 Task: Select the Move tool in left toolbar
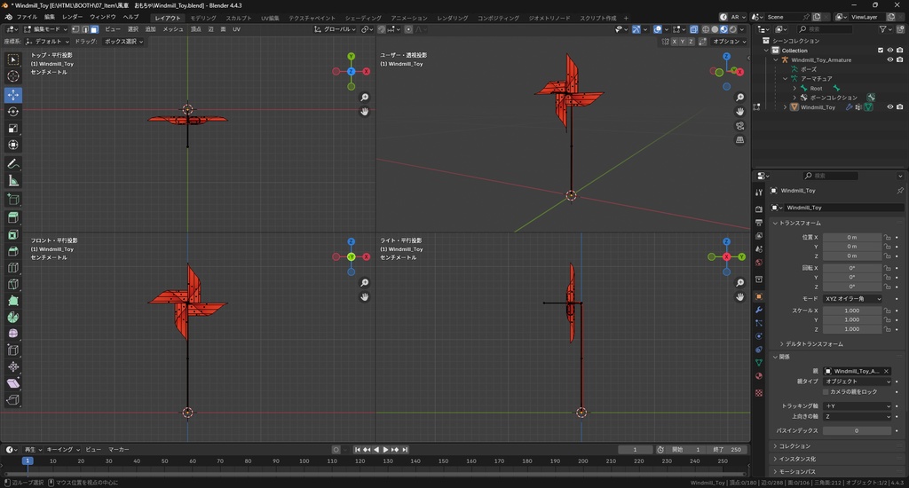[12, 94]
